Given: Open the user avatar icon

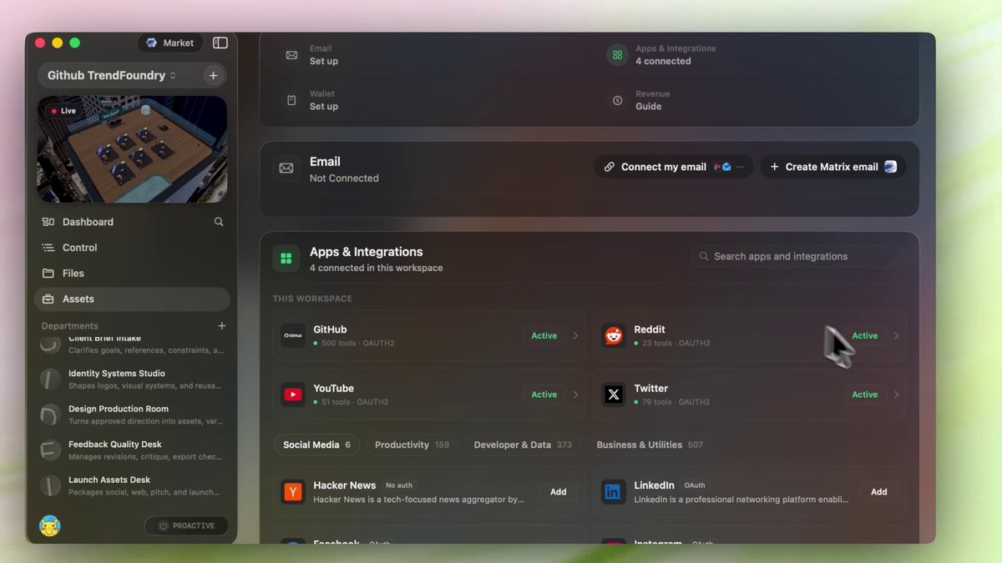Looking at the screenshot, I should coord(50,525).
